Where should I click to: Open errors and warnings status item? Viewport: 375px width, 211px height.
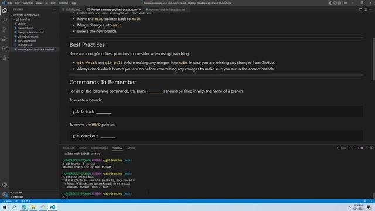coord(25,201)
